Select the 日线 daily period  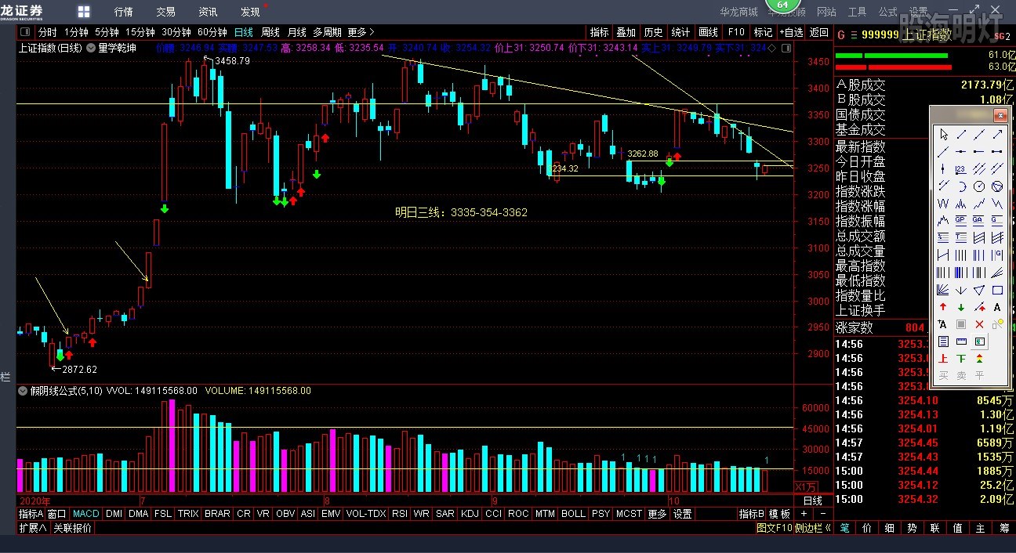pyautogui.click(x=244, y=32)
